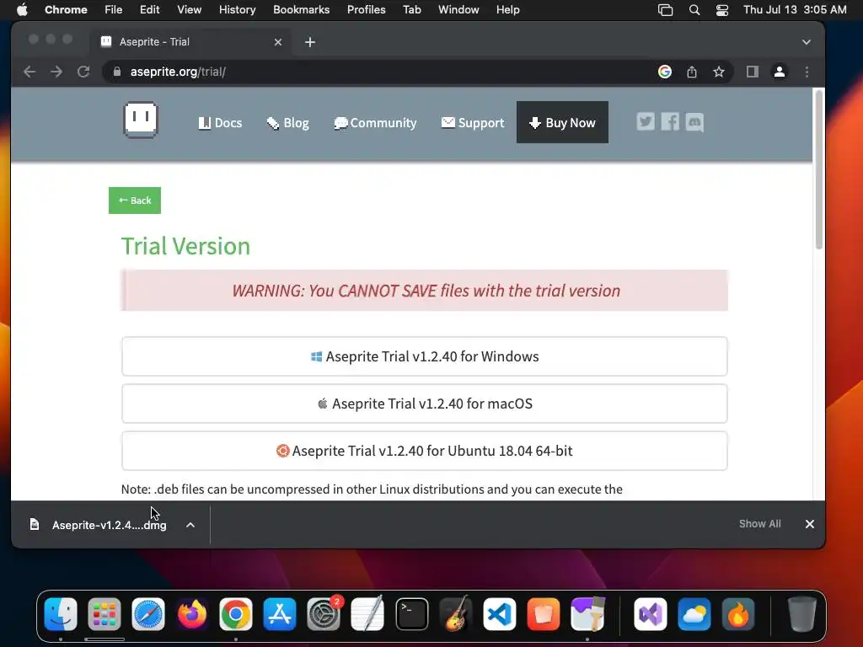Viewport: 863px width, 647px height.
Task: Open the Community link in header
Action: coord(375,123)
